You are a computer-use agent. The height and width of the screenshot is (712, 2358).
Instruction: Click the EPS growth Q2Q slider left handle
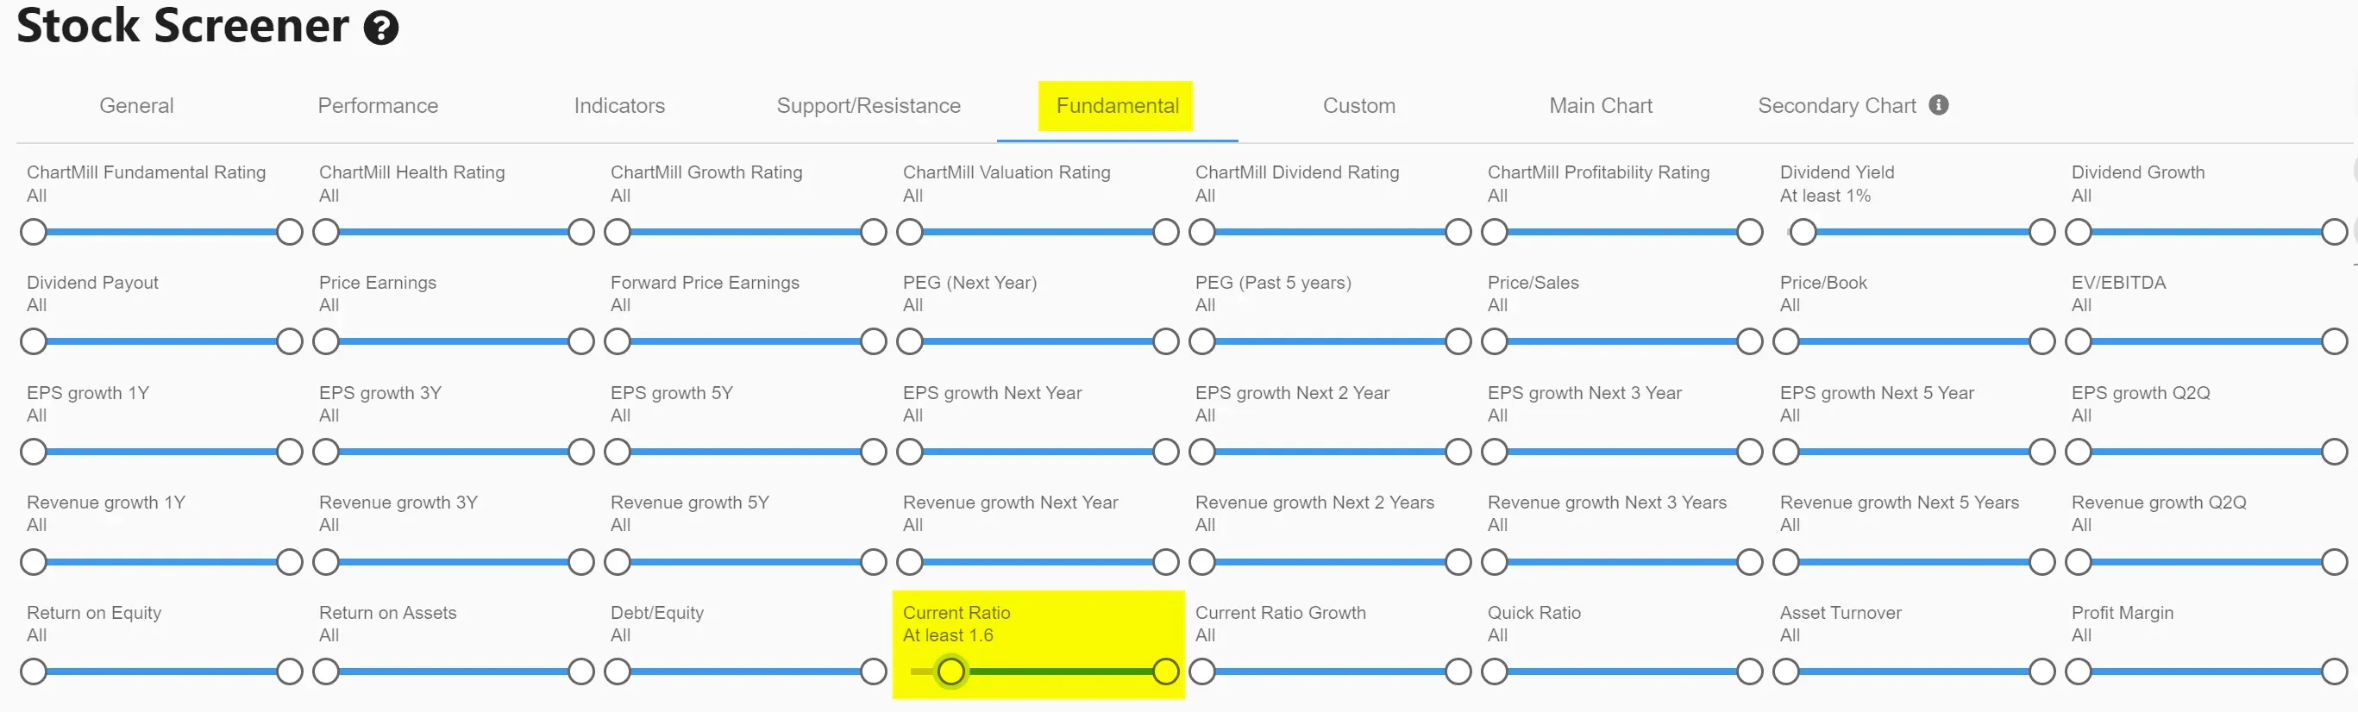click(x=2079, y=452)
